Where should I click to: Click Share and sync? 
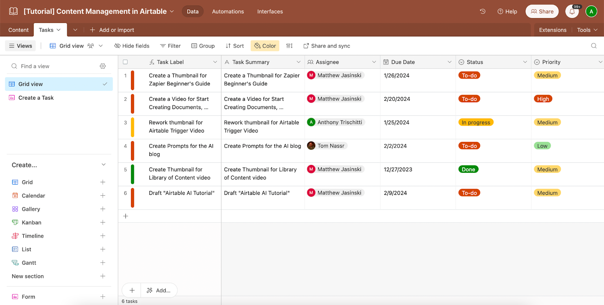(x=327, y=46)
